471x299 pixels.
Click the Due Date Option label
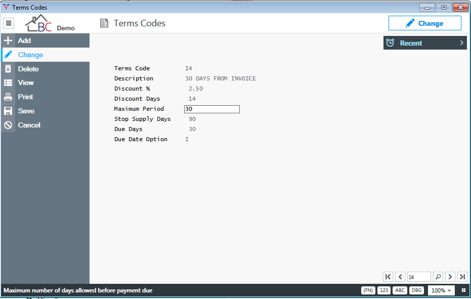(141, 140)
